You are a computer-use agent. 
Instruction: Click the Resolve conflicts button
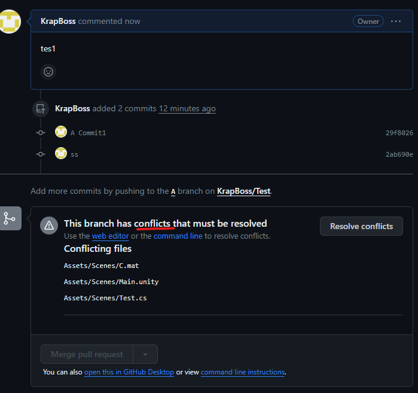(x=361, y=226)
